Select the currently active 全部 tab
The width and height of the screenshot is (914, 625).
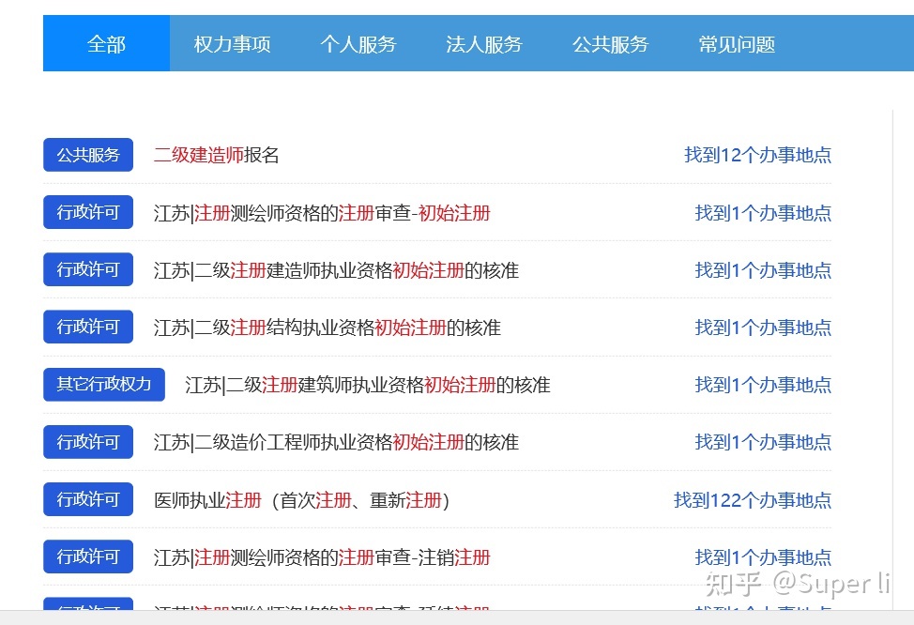105,43
